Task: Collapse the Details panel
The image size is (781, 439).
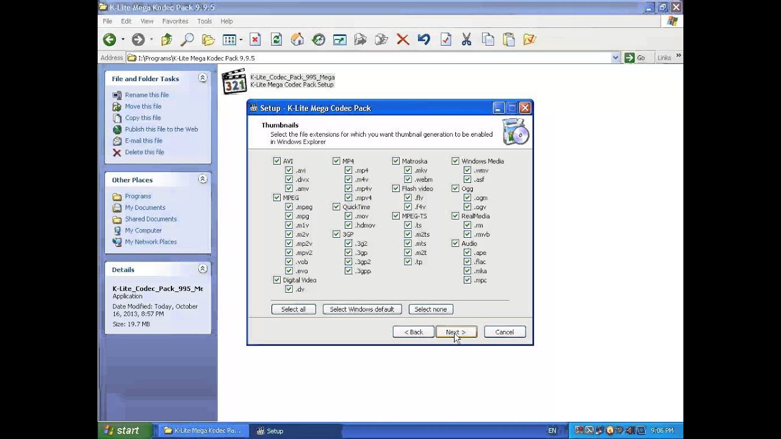Action: (x=203, y=269)
